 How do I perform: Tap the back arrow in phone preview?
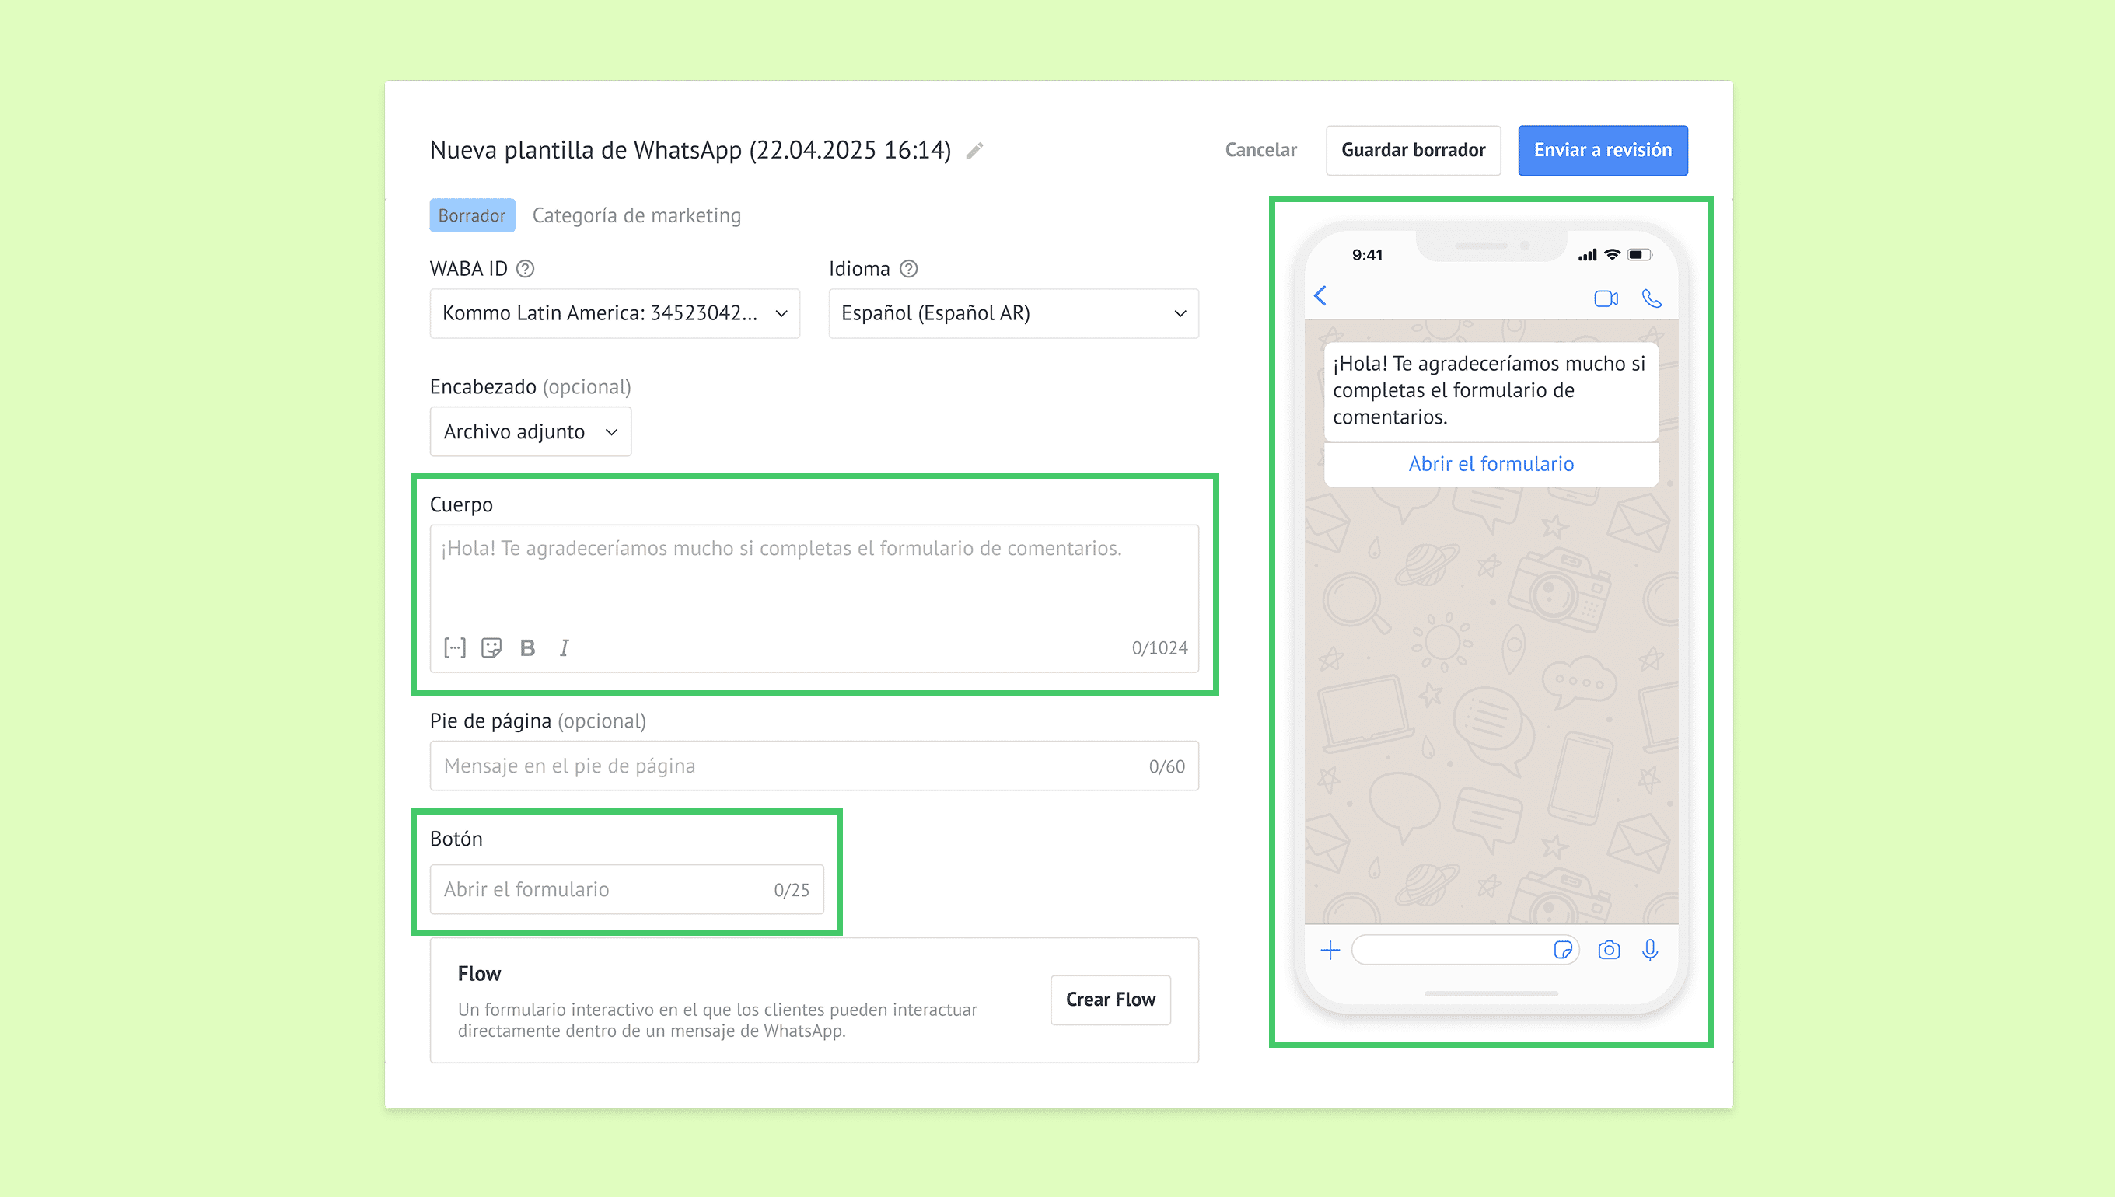(1320, 296)
